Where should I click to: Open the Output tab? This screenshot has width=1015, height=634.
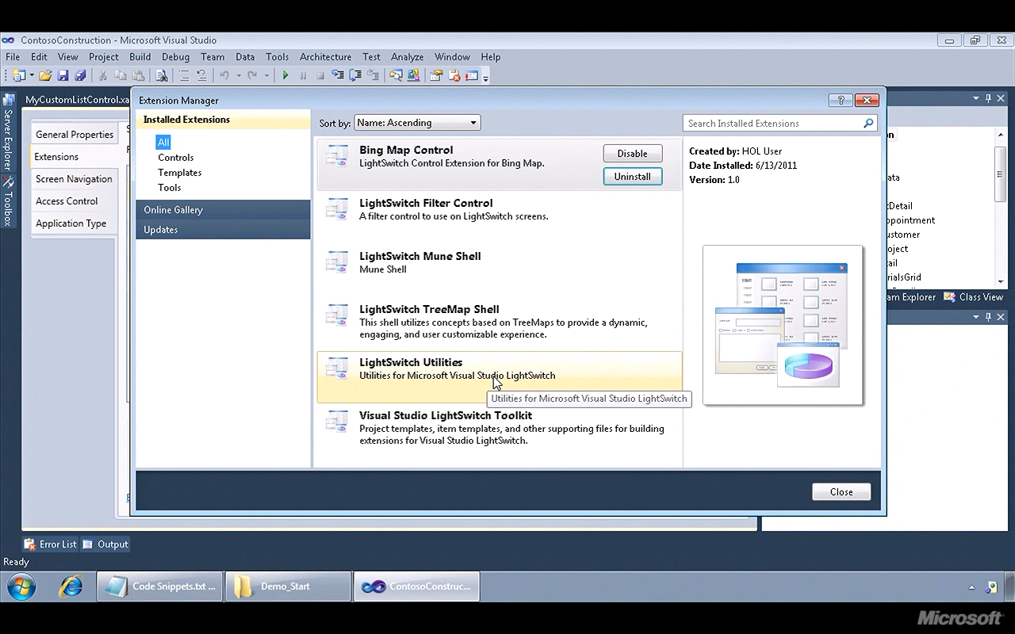105,544
